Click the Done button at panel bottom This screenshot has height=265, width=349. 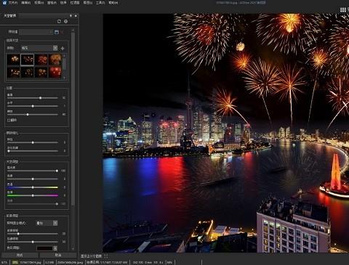pos(20,255)
